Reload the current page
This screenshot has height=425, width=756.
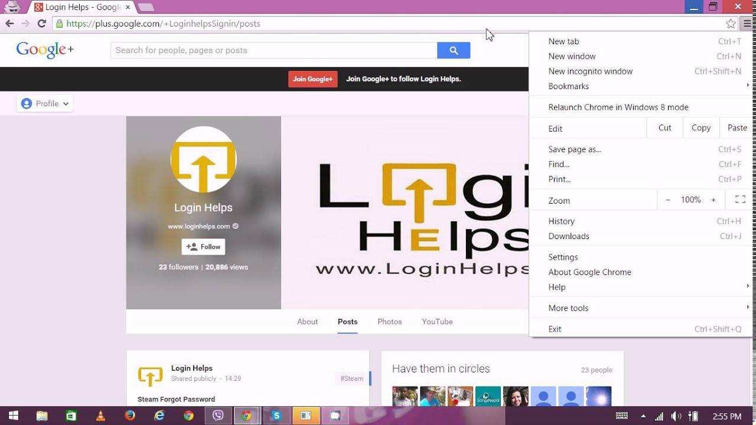point(41,24)
